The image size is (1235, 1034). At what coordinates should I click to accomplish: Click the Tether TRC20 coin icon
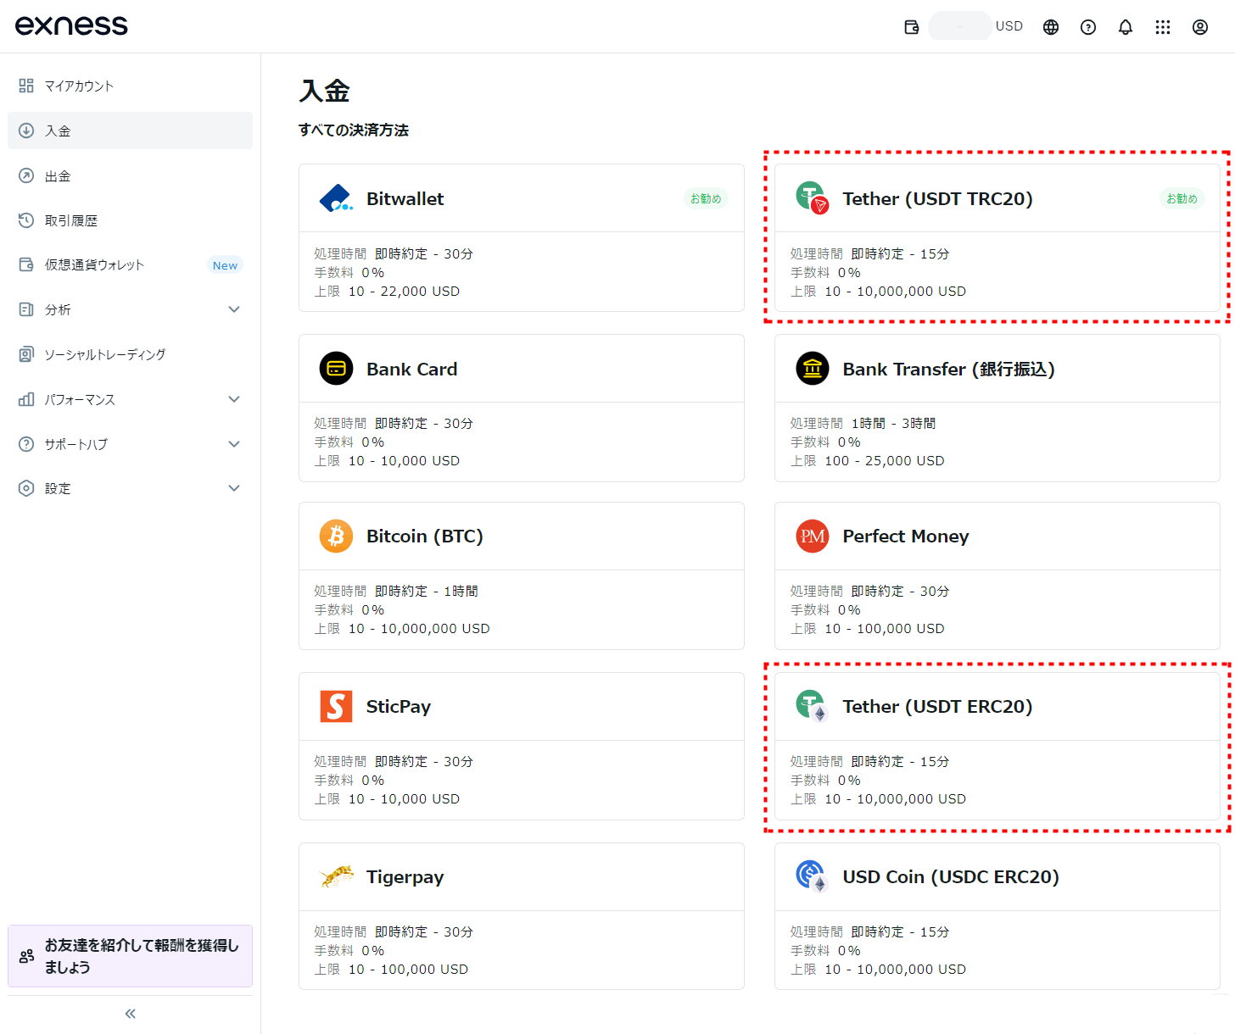(x=813, y=198)
